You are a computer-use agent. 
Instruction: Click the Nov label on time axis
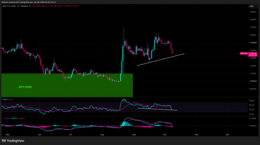click(x=197, y=135)
